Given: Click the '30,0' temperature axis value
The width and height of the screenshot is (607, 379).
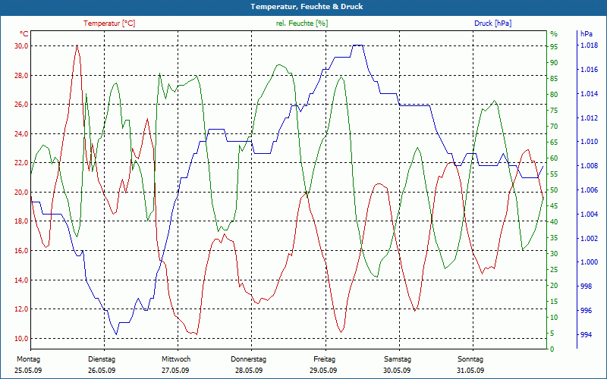Looking at the screenshot, I should click(x=21, y=46).
